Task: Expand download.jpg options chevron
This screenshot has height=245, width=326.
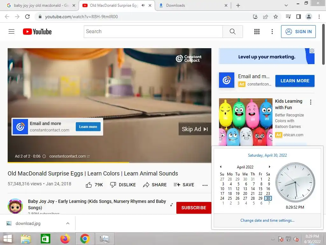Action: (x=68, y=223)
